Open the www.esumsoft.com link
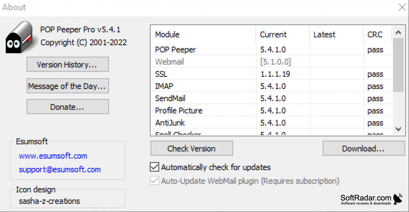Image resolution: width=409 pixels, height=212 pixels. pyautogui.click(x=53, y=156)
